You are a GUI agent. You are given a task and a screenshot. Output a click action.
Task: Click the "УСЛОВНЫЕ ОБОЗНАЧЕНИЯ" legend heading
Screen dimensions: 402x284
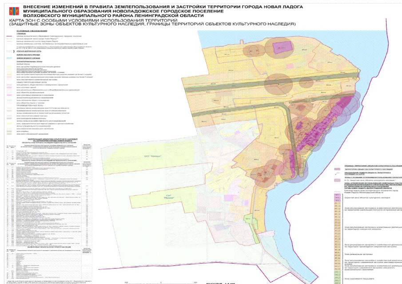[x=32, y=31]
